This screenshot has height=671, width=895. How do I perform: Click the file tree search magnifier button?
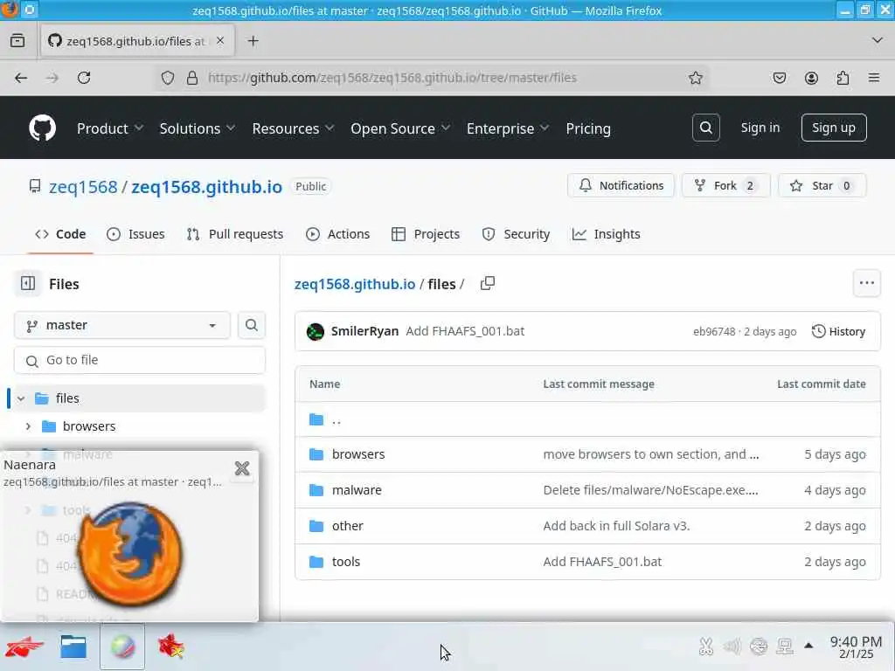tap(251, 325)
